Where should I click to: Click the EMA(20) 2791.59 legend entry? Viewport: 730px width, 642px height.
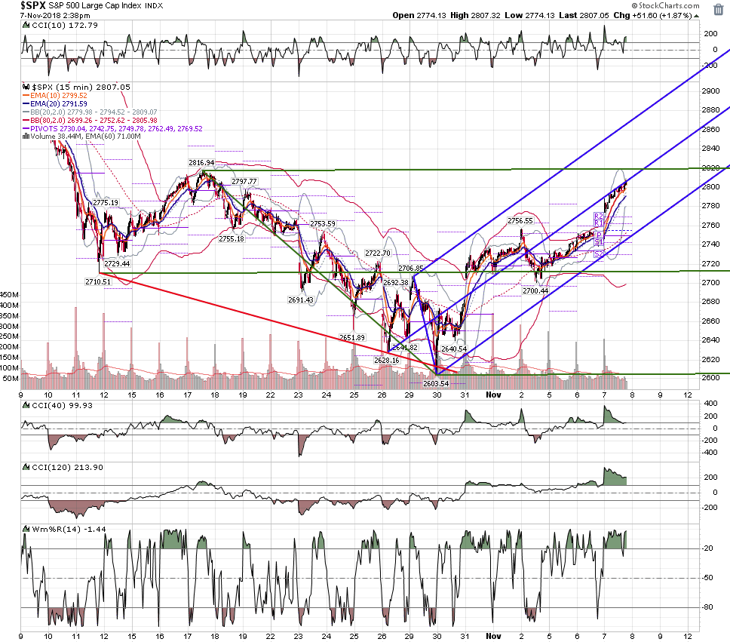[x=59, y=104]
